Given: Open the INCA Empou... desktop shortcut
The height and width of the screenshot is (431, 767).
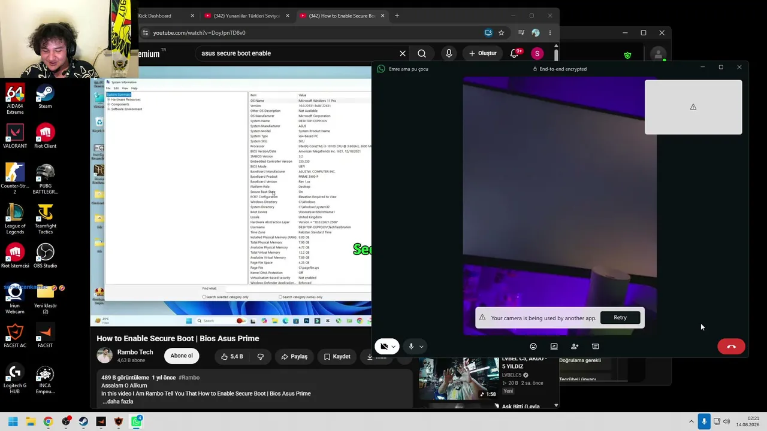Looking at the screenshot, I should pos(45,378).
